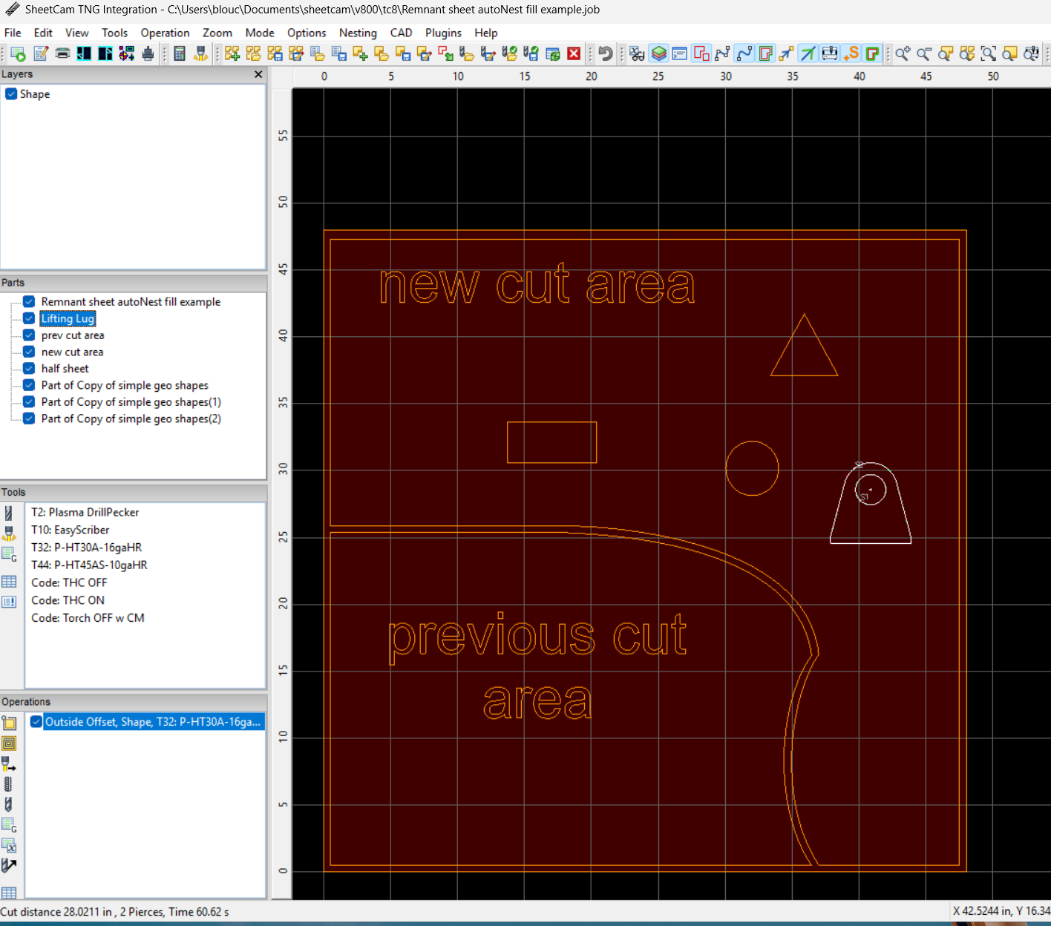The image size is (1051, 926).
Task: Uncheck the half sheet part checkbox
Action: click(x=29, y=369)
